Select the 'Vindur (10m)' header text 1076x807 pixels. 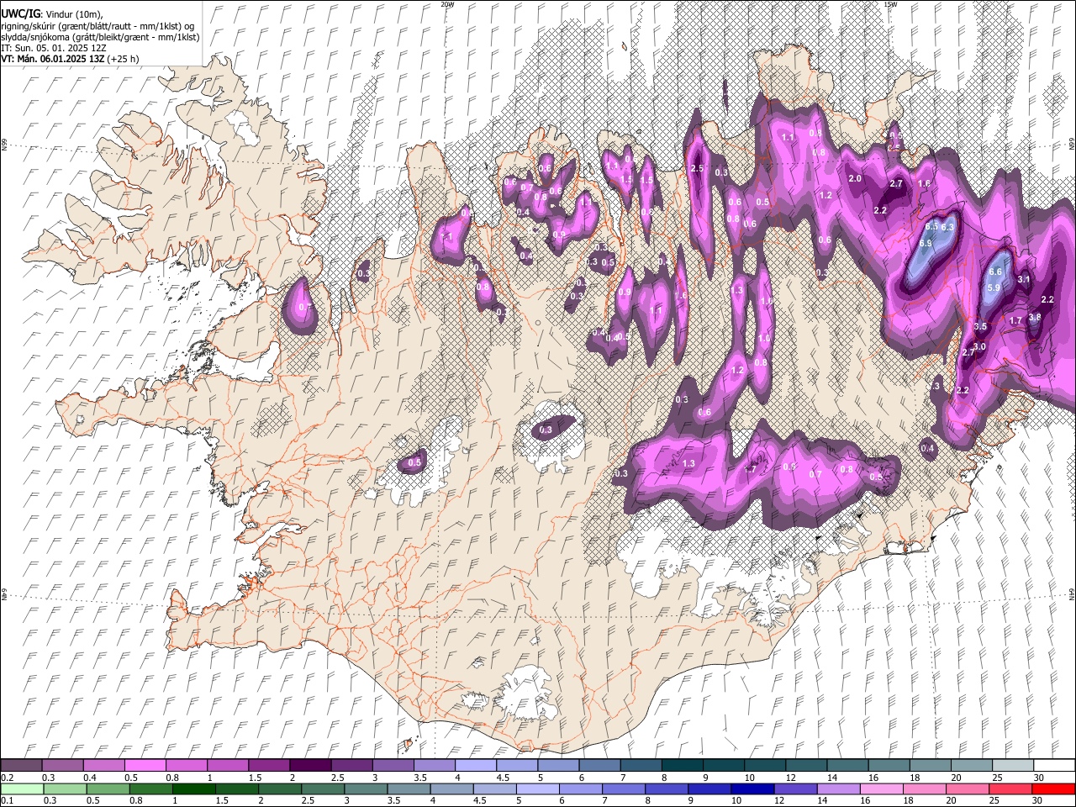(x=73, y=14)
